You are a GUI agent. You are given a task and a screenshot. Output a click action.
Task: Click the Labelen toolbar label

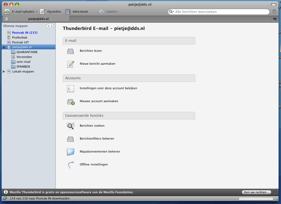click(112, 12)
